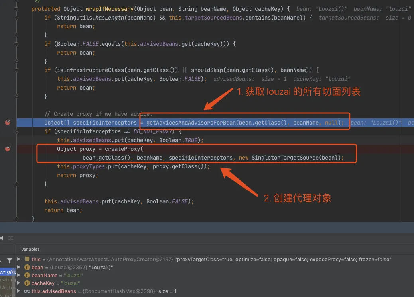Click the parameter icon beside bean

pyautogui.click(x=27, y=267)
